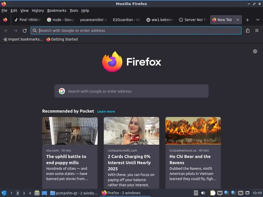263x197 pixels.
Task: Open the explosion Ho Chi Bear thumbnail
Action: pyautogui.click(x=193, y=131)
